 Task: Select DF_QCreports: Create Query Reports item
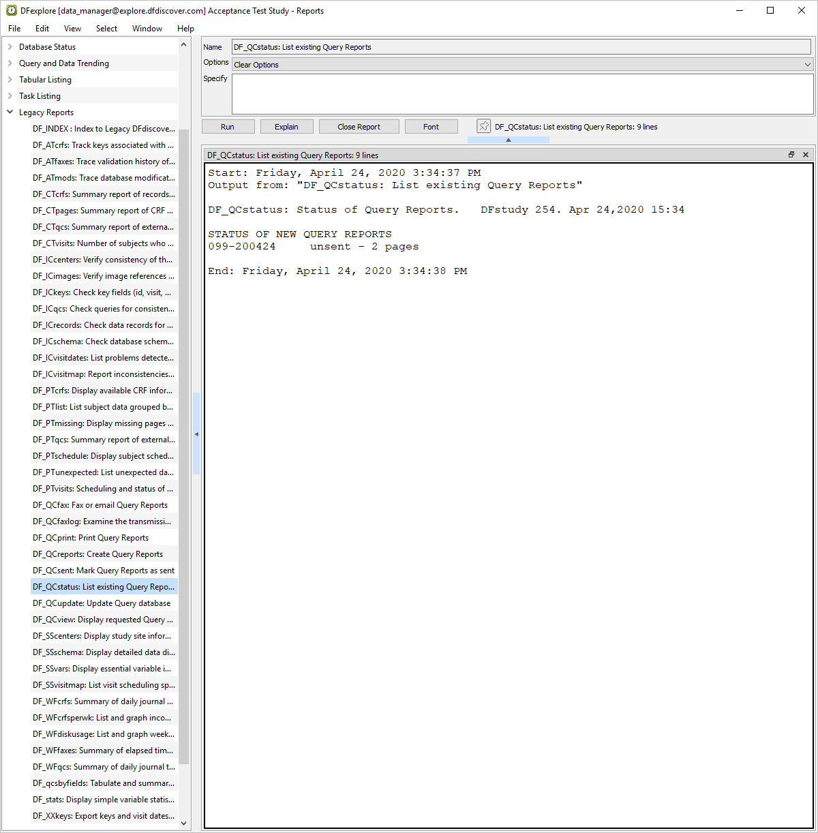97,554
